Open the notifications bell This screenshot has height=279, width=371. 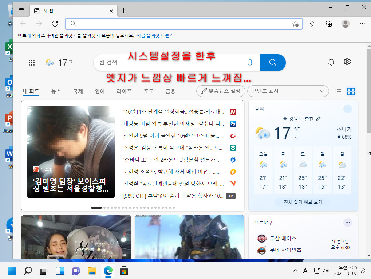tap(331, 62)
